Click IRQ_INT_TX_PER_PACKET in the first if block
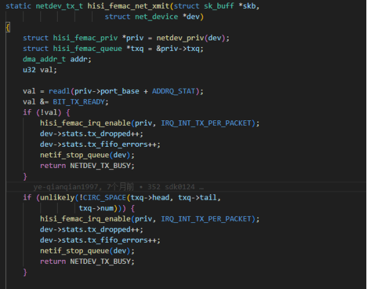The height and width of the screenshot is (289, 367). (x=206, y=123)
